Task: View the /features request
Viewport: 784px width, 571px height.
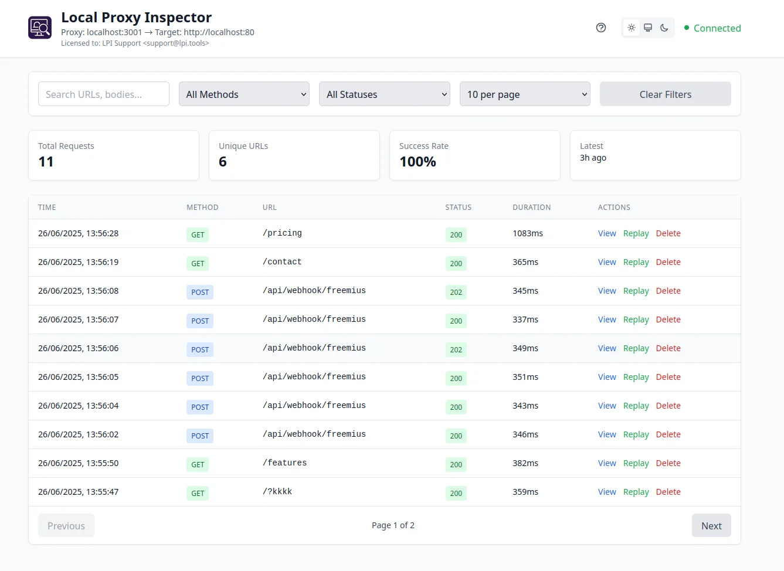Action: click(607, 463)
